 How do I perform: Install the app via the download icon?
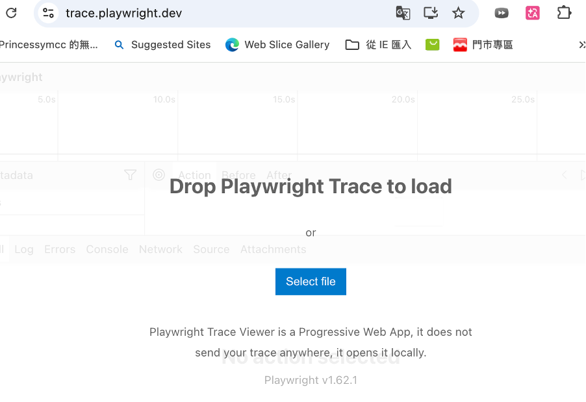click(x=431, y=13)
